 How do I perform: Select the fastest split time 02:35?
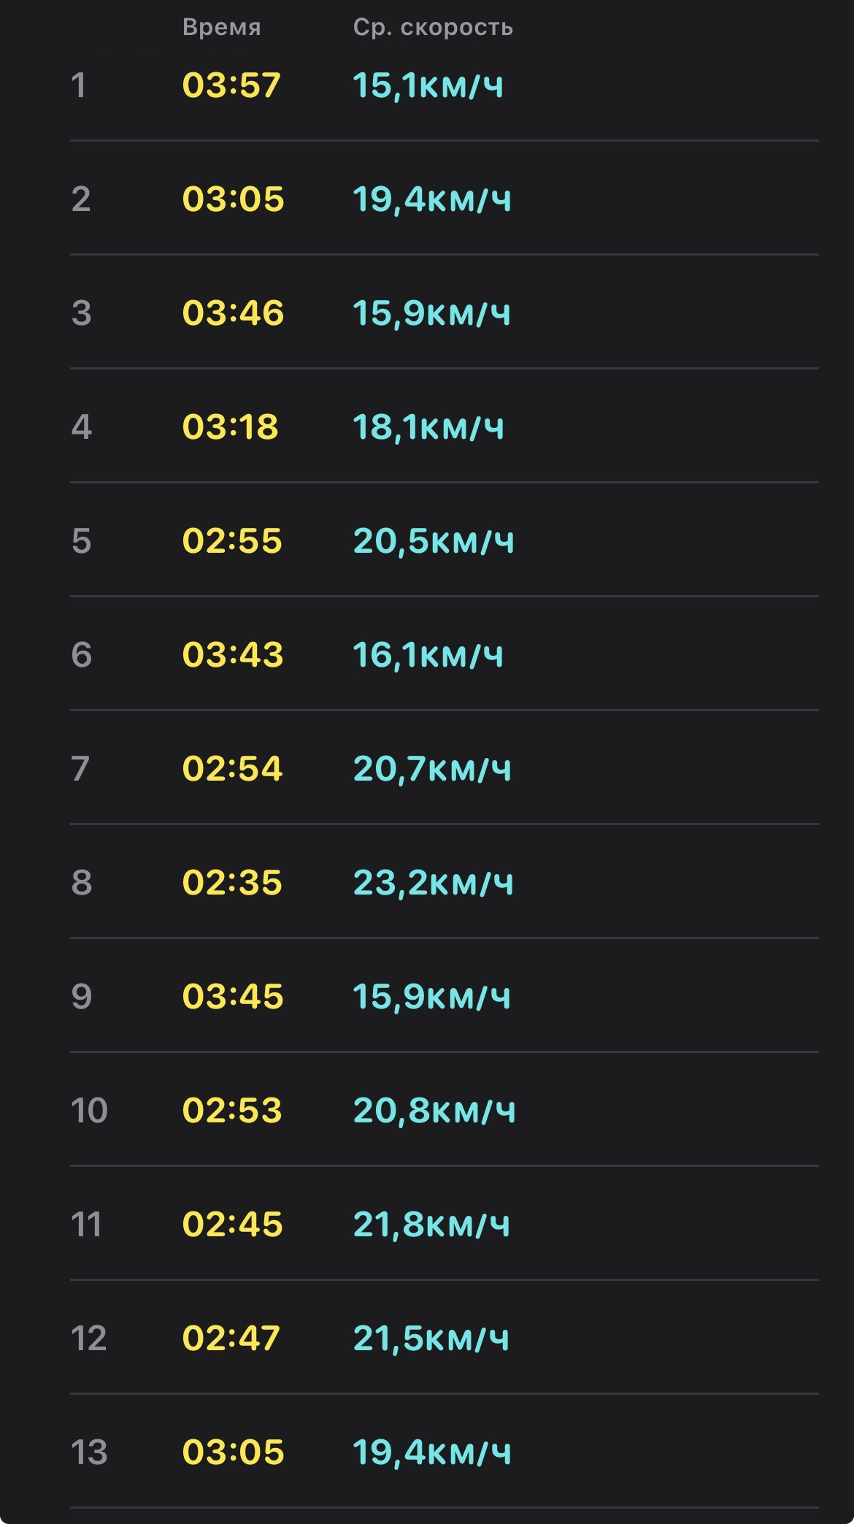[232, 883]
